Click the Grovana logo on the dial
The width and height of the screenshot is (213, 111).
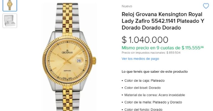(x=67, y=52)
